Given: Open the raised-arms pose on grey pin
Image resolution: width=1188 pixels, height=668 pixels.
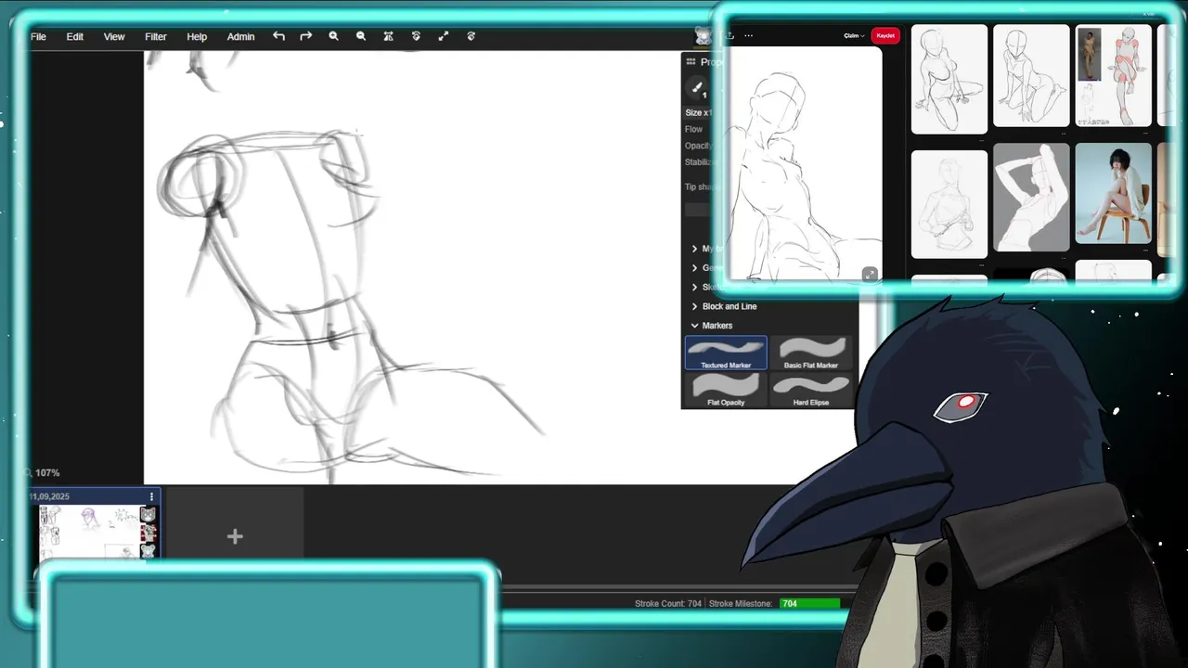Looking at the screenshot, I should pos(1031,197).
